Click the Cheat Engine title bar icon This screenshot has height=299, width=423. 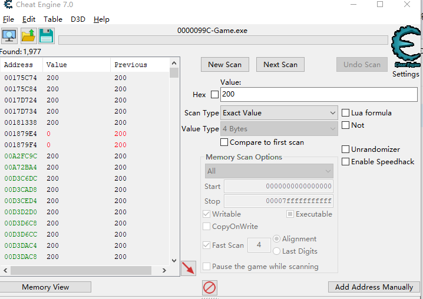click(8, 4)
